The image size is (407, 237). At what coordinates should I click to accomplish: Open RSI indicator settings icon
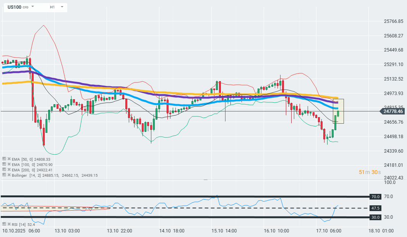[x=4, y=224]
